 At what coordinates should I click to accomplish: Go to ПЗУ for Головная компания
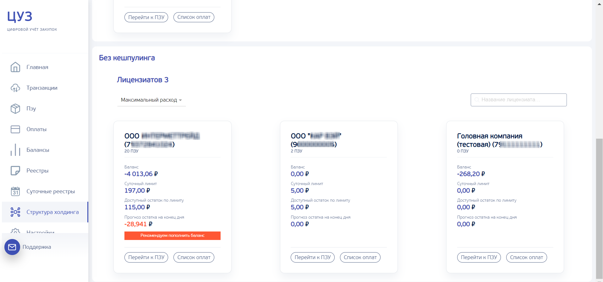[x=479, y=257]
